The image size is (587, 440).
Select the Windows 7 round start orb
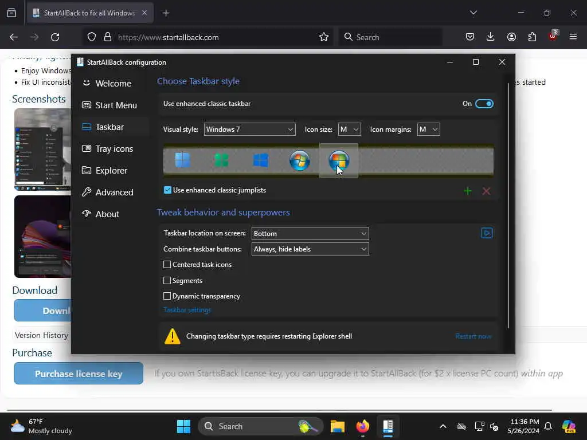coord(299,160)
